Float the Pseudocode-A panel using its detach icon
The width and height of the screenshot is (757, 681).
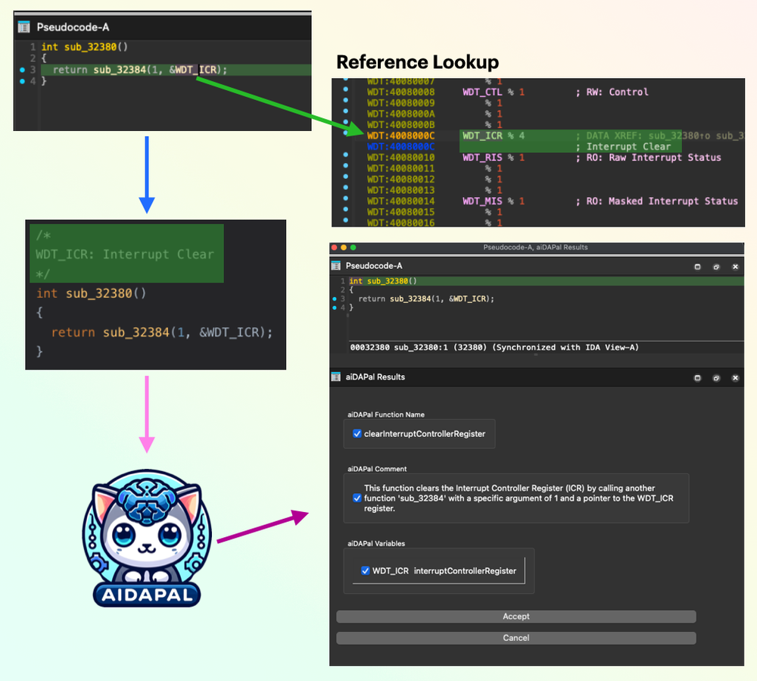[716, 267]
